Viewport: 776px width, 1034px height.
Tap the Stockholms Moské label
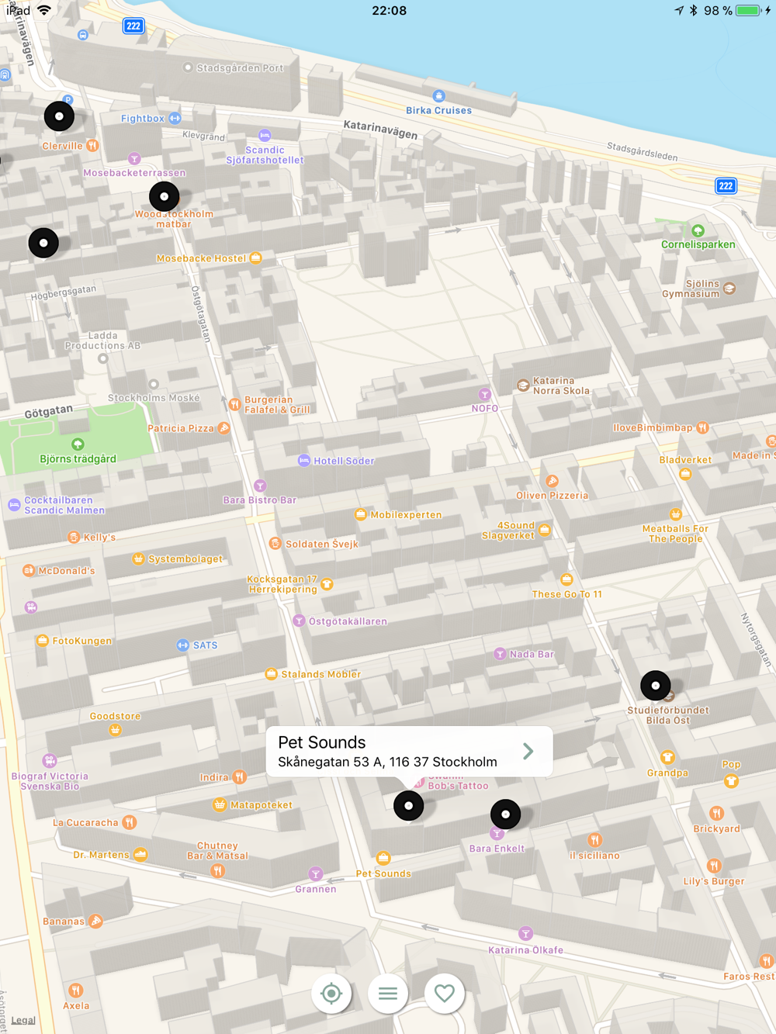pyautogui.click(x=154, y=398)
